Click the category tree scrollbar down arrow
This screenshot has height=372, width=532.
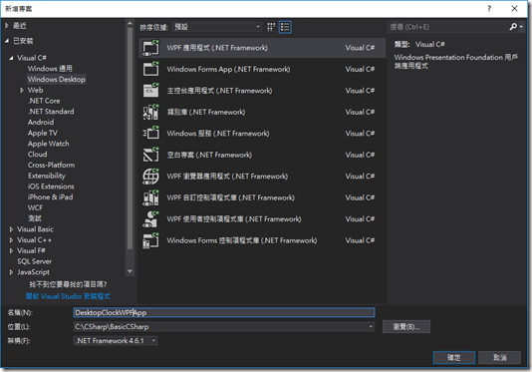[x=130, y=271]
